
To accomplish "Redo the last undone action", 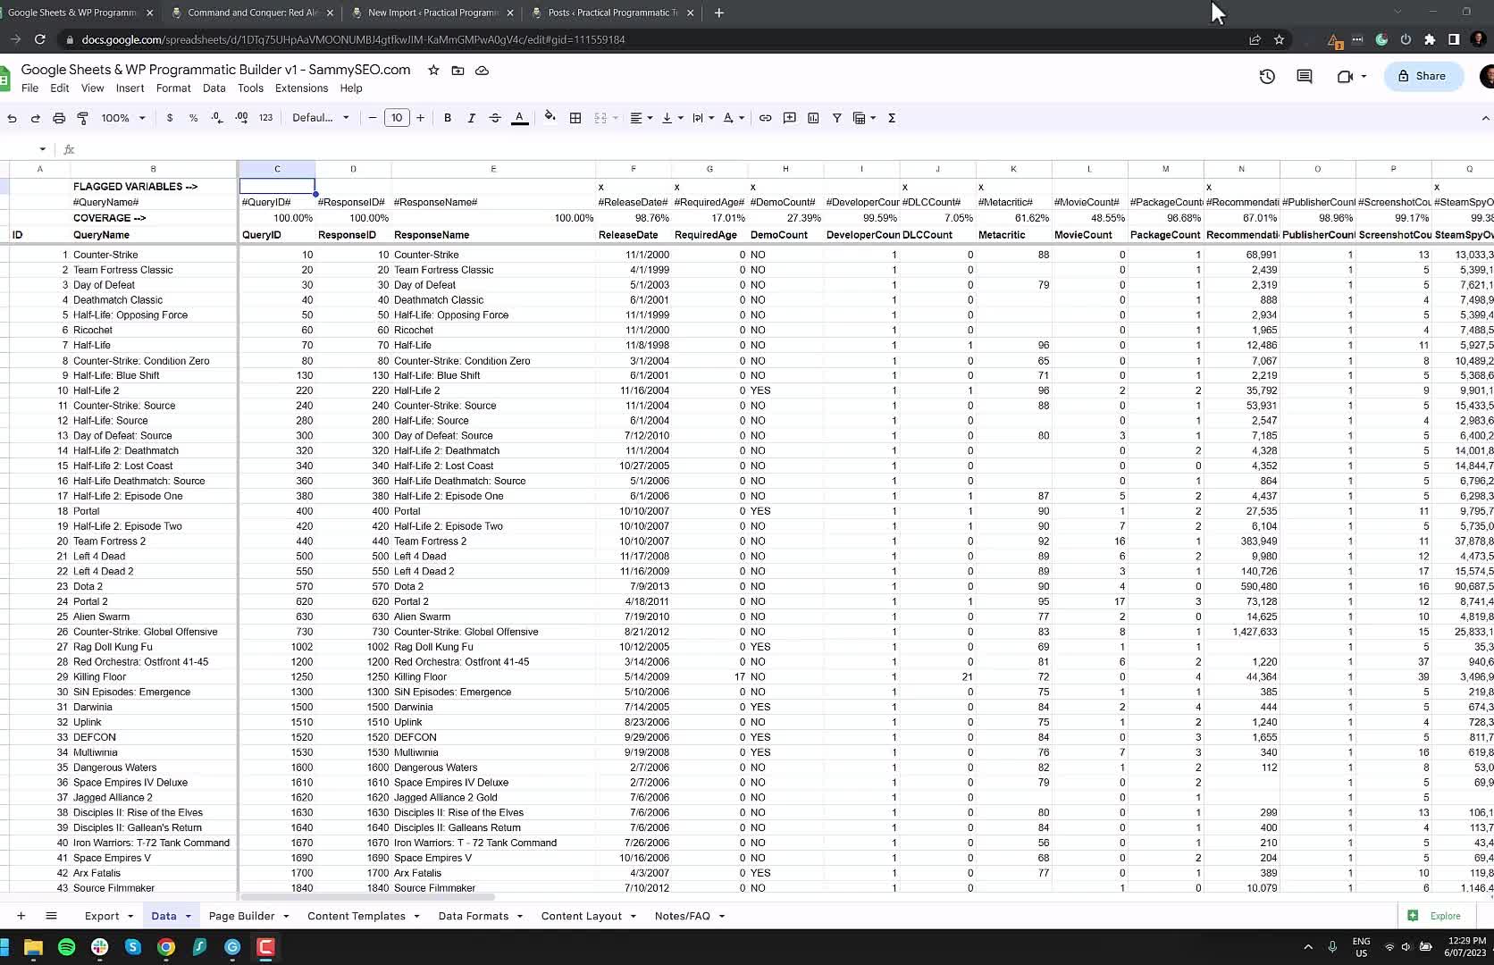I will click(36, 118).
